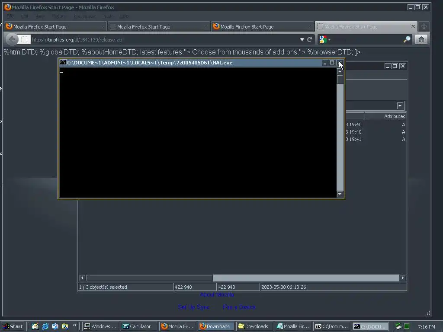The image size is (443, 332).
Task: Click the search folder quick launch icon
Action: [x=65, y=326]
